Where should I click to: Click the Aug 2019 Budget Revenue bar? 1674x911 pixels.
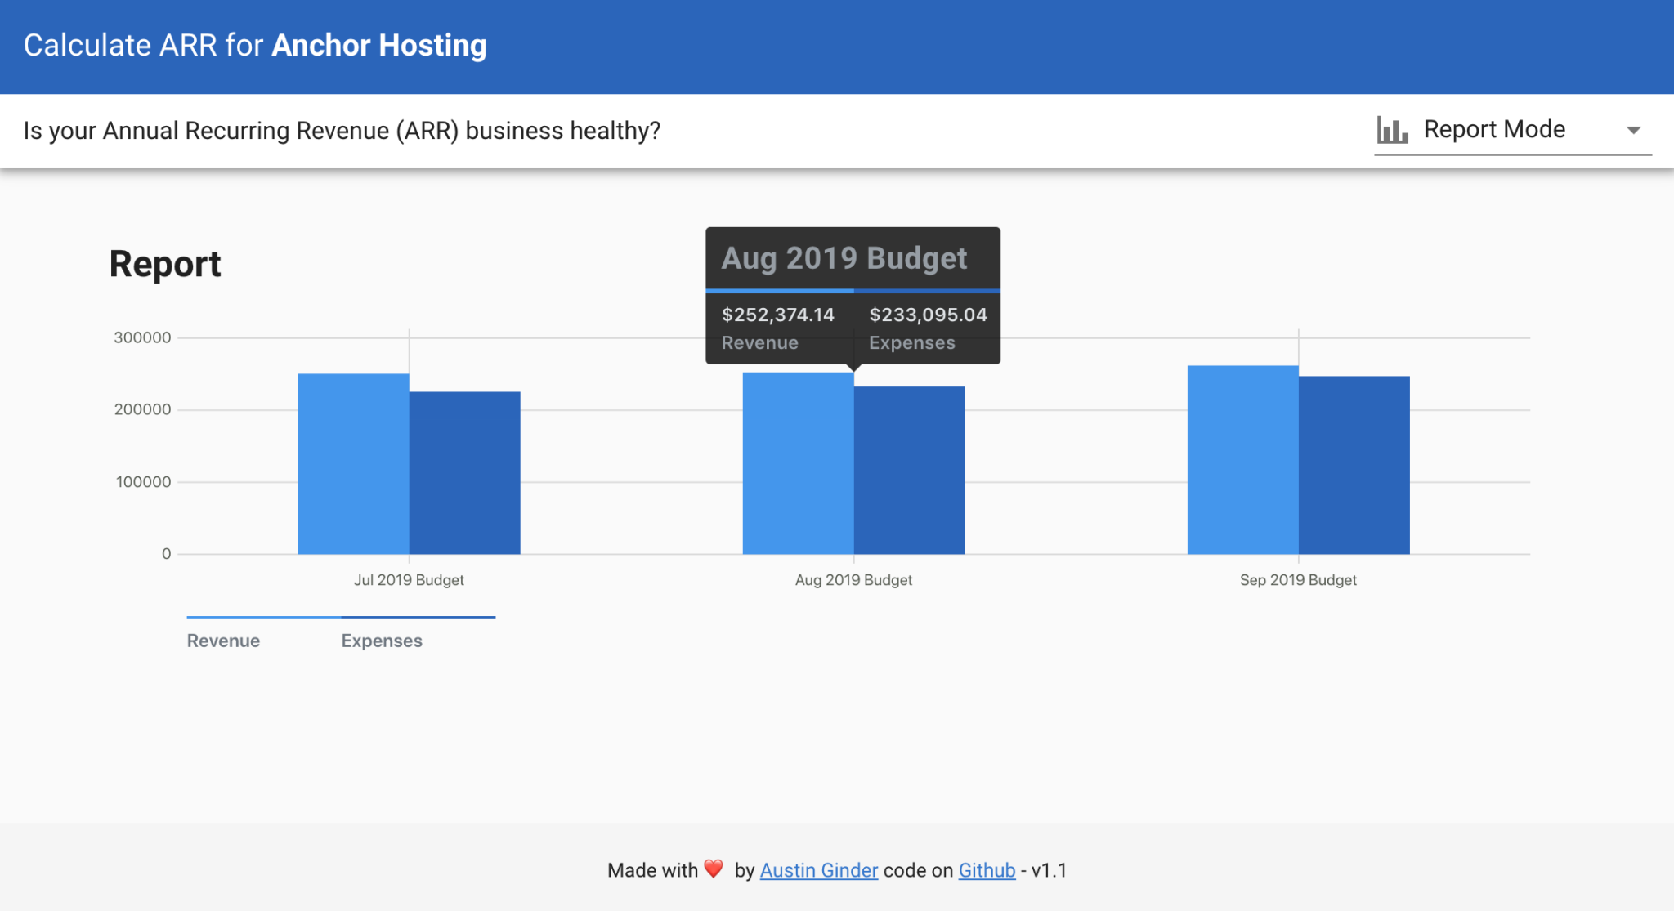coord(798,463)
